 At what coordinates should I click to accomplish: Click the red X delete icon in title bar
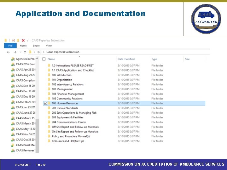click(23, 41)
